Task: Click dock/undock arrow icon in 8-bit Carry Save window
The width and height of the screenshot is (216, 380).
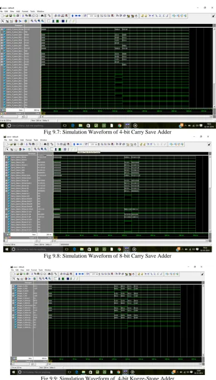Action: click(x=209, y=145)
